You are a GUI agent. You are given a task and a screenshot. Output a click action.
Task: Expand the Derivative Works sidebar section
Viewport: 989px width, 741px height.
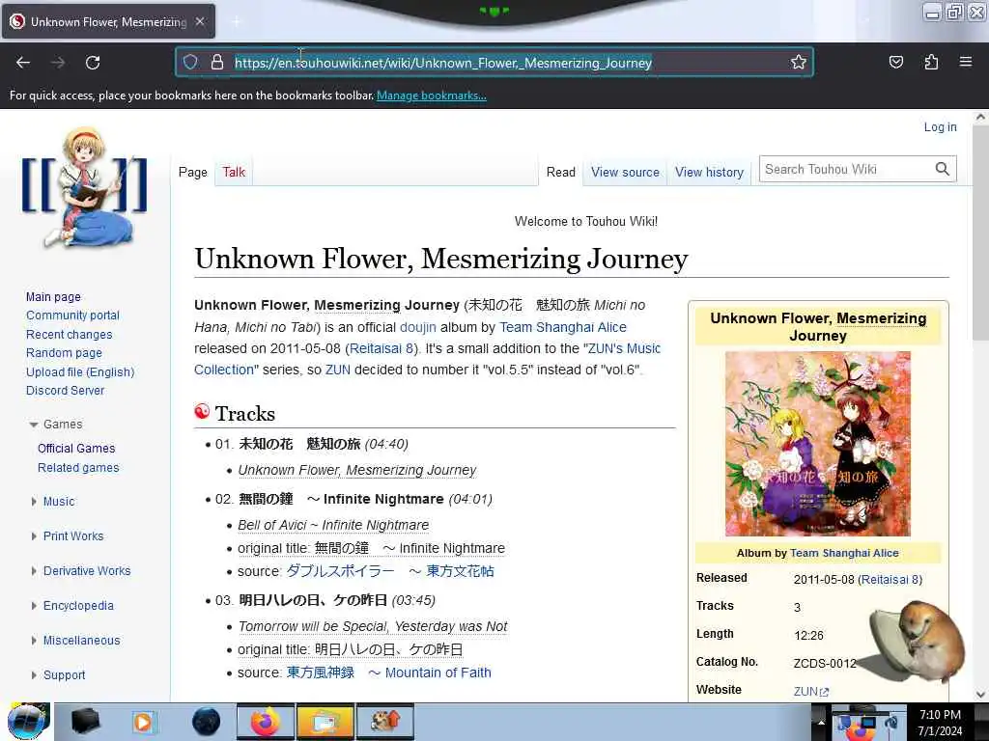34,571
